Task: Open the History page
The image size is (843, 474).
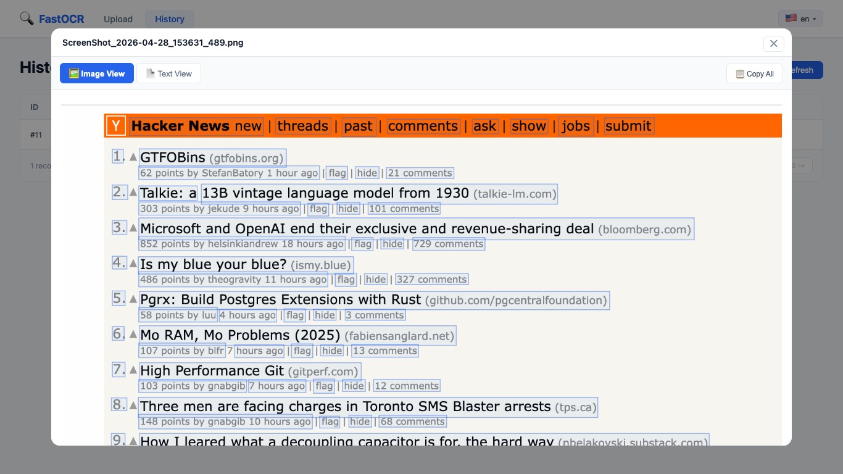Action: (170, 19)
